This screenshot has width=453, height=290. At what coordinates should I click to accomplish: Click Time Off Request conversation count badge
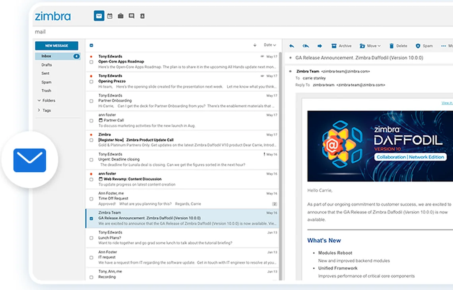coord(275,204)
